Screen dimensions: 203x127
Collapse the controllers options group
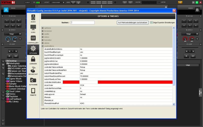pos(43,46)
